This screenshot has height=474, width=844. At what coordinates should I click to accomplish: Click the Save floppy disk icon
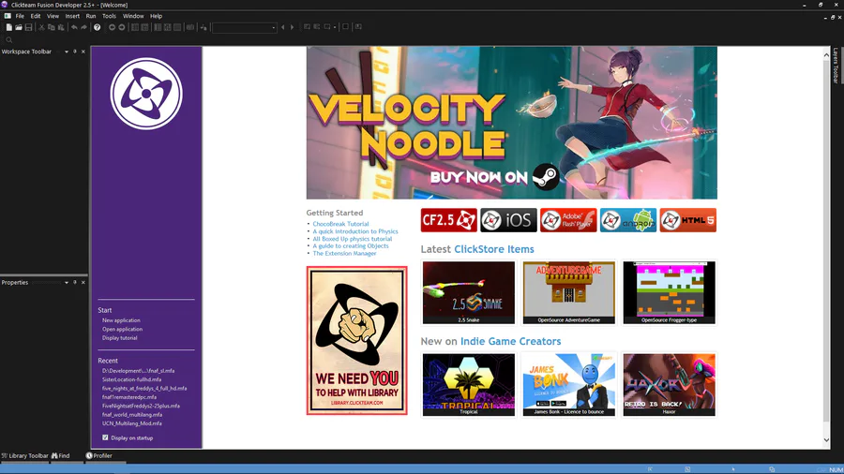pyautogui.click(x=28, y=27)
